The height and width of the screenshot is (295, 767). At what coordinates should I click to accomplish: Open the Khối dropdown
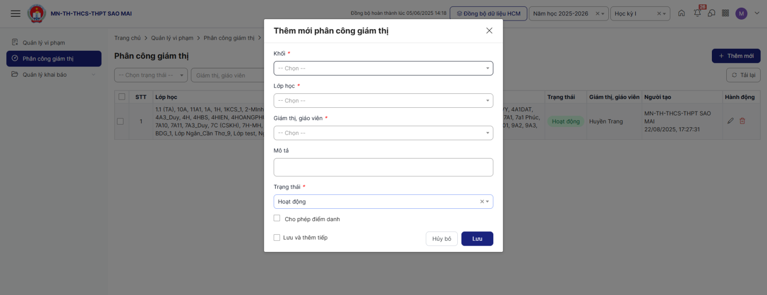383,68
